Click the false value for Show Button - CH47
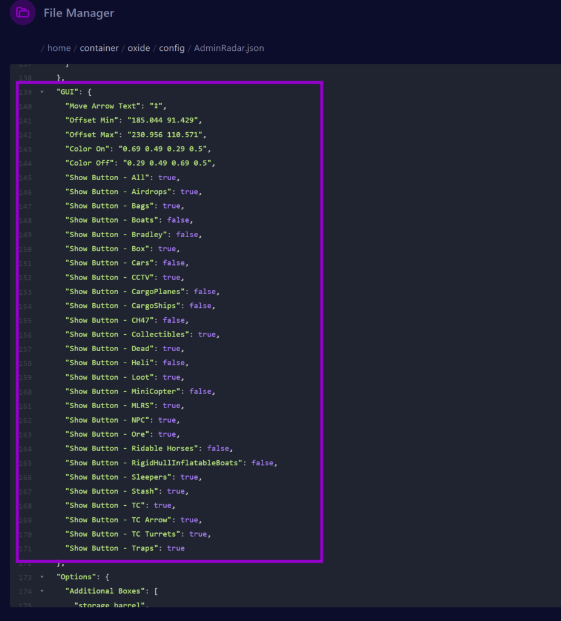 point(173,320)
